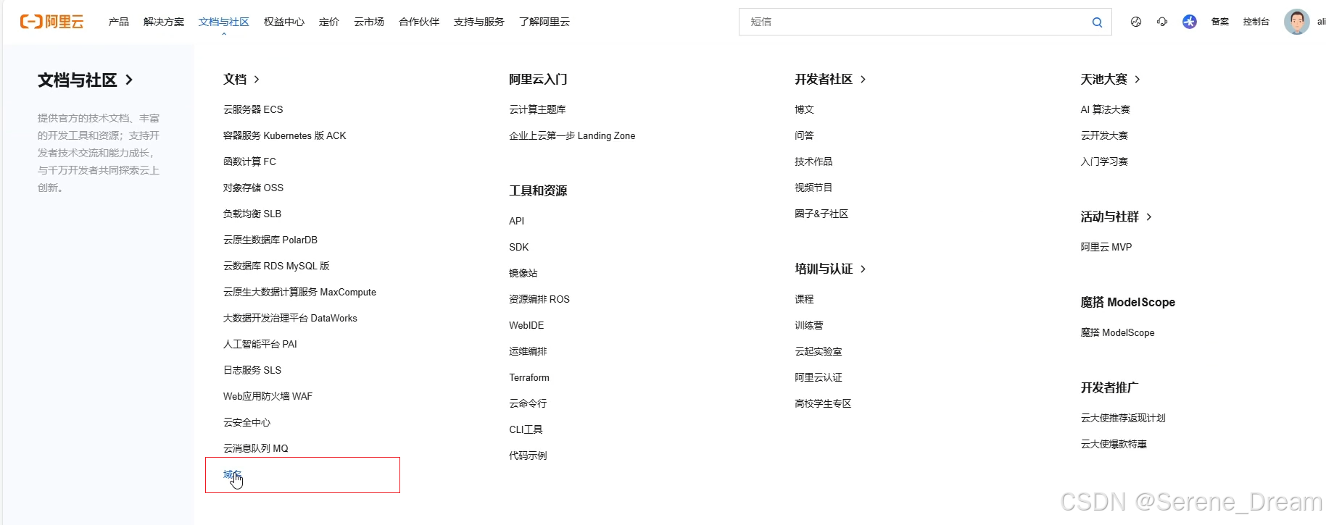Click the chevron beside 培训与认证
This screenshot has height=525, width=1326.
point(863,269)
